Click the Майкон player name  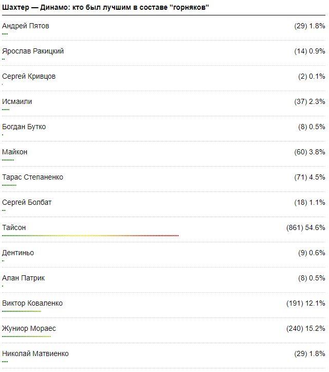coord(15,152)
